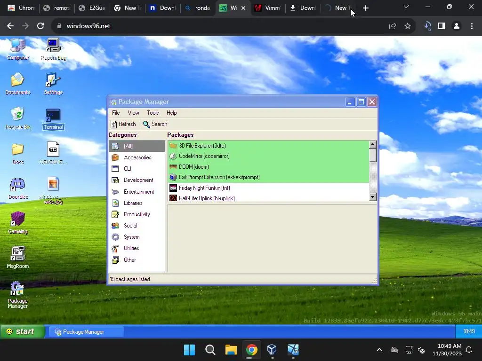This screenshot has height=361, width=482.
Task: Click the Windows 96 taskbar clock
Action: click(x=469, y=331)
